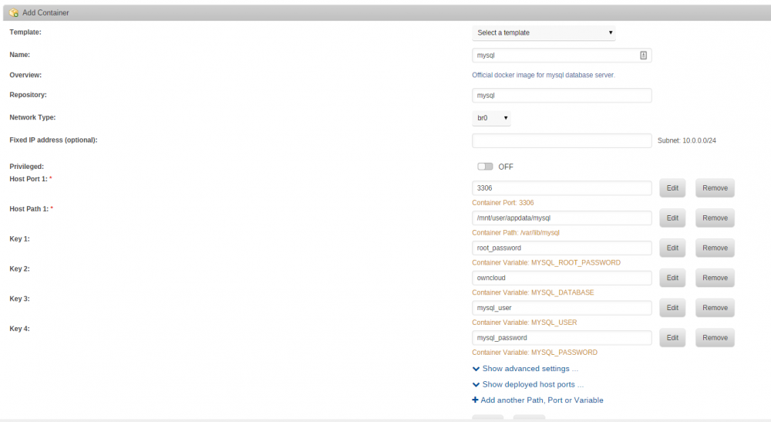Screen dimensions: 771x422
Task: Remove the Key 2 owncloud variable
Action: tap(715, 278)
